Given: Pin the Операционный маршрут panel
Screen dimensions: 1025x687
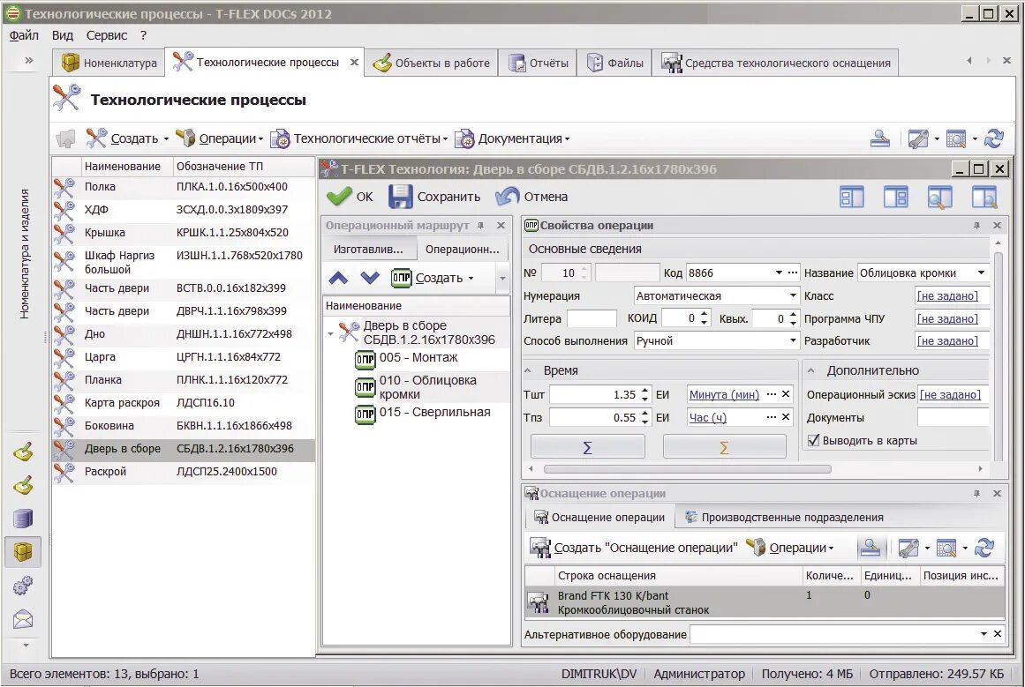Looking at the screenshot, I should (480, 225).
